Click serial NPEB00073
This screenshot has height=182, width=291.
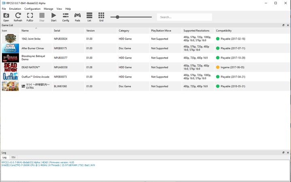pyautogui.click(x=60, y=77)
